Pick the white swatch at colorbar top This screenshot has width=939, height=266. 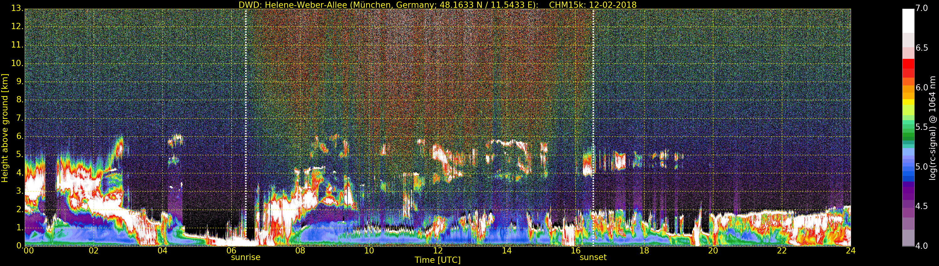[908, 20]
